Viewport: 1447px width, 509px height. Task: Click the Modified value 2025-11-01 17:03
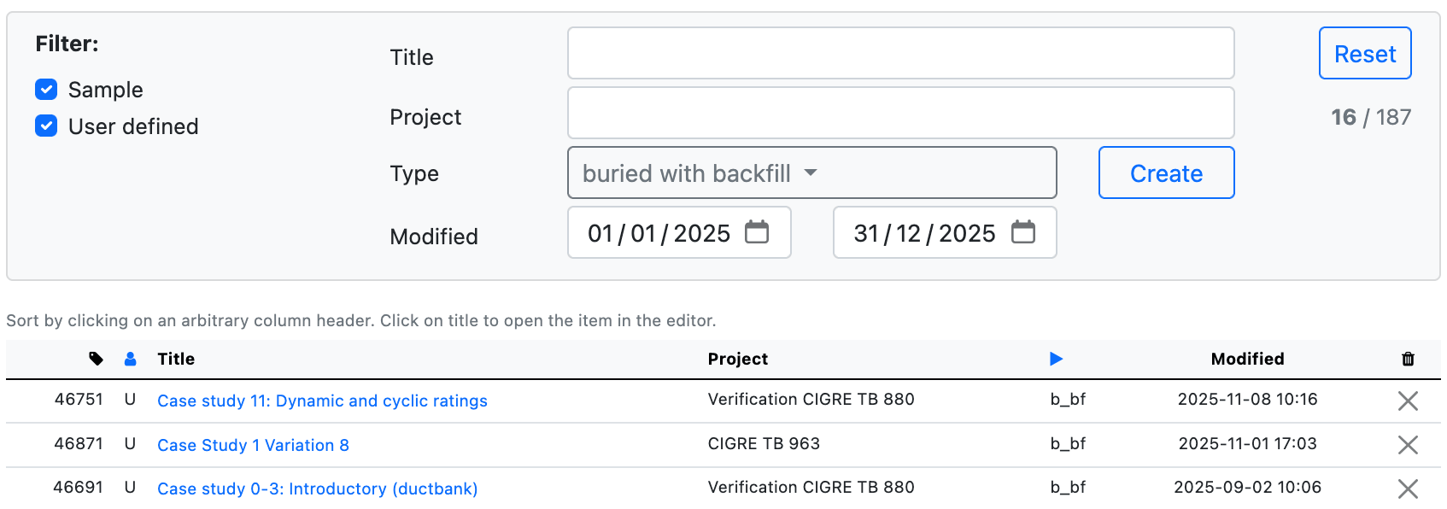[1247, 443]
